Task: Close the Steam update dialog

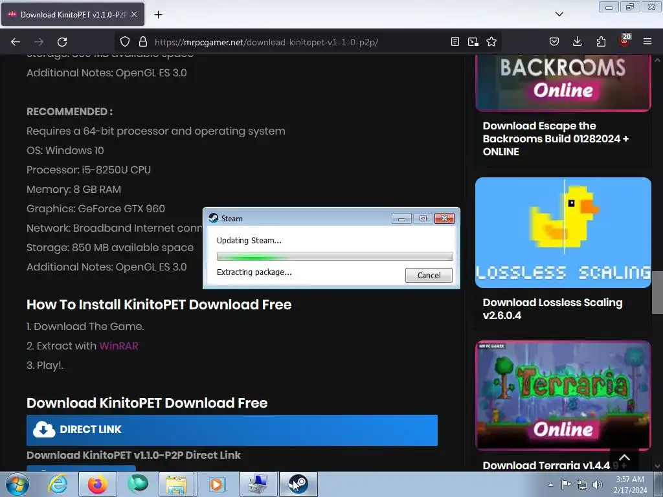Action: 444,219
